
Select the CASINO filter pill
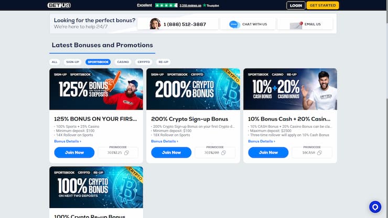123,62
